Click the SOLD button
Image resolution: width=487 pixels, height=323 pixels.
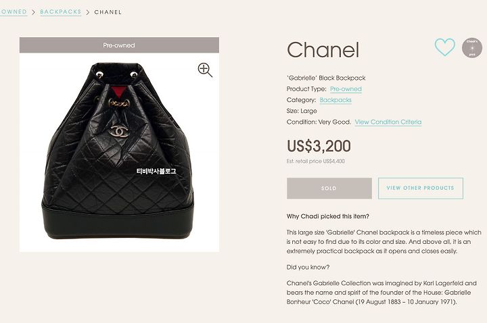329,189
